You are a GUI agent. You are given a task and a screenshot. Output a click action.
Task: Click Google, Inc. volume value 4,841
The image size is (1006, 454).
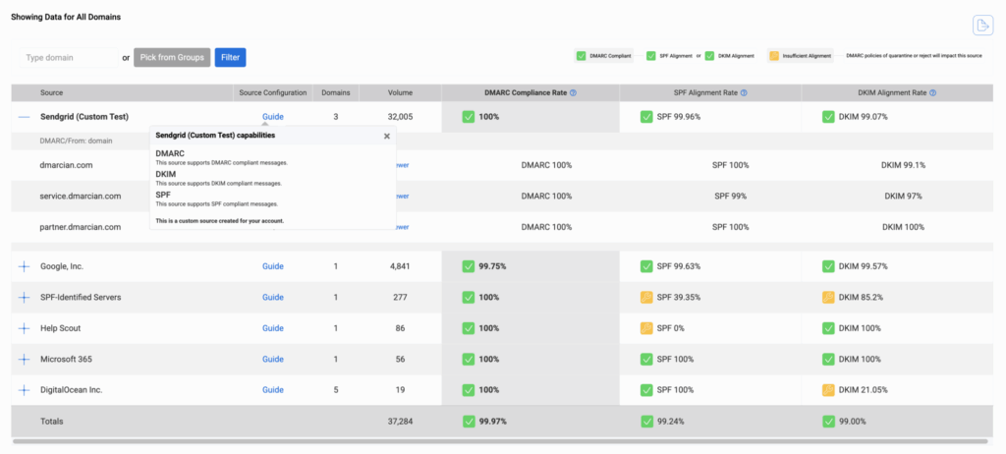401,266
